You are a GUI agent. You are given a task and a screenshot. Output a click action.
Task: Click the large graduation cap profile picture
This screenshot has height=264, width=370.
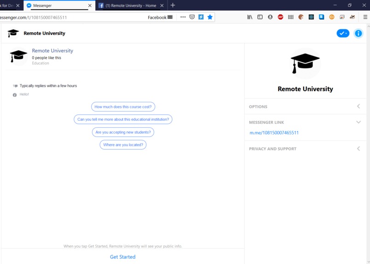pyautogui.click(x=305, y=63)
